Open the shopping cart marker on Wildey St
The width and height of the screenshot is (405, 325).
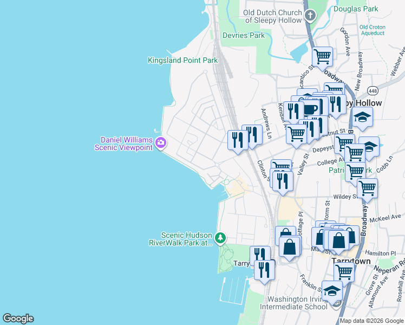click(x=367, y=190)
